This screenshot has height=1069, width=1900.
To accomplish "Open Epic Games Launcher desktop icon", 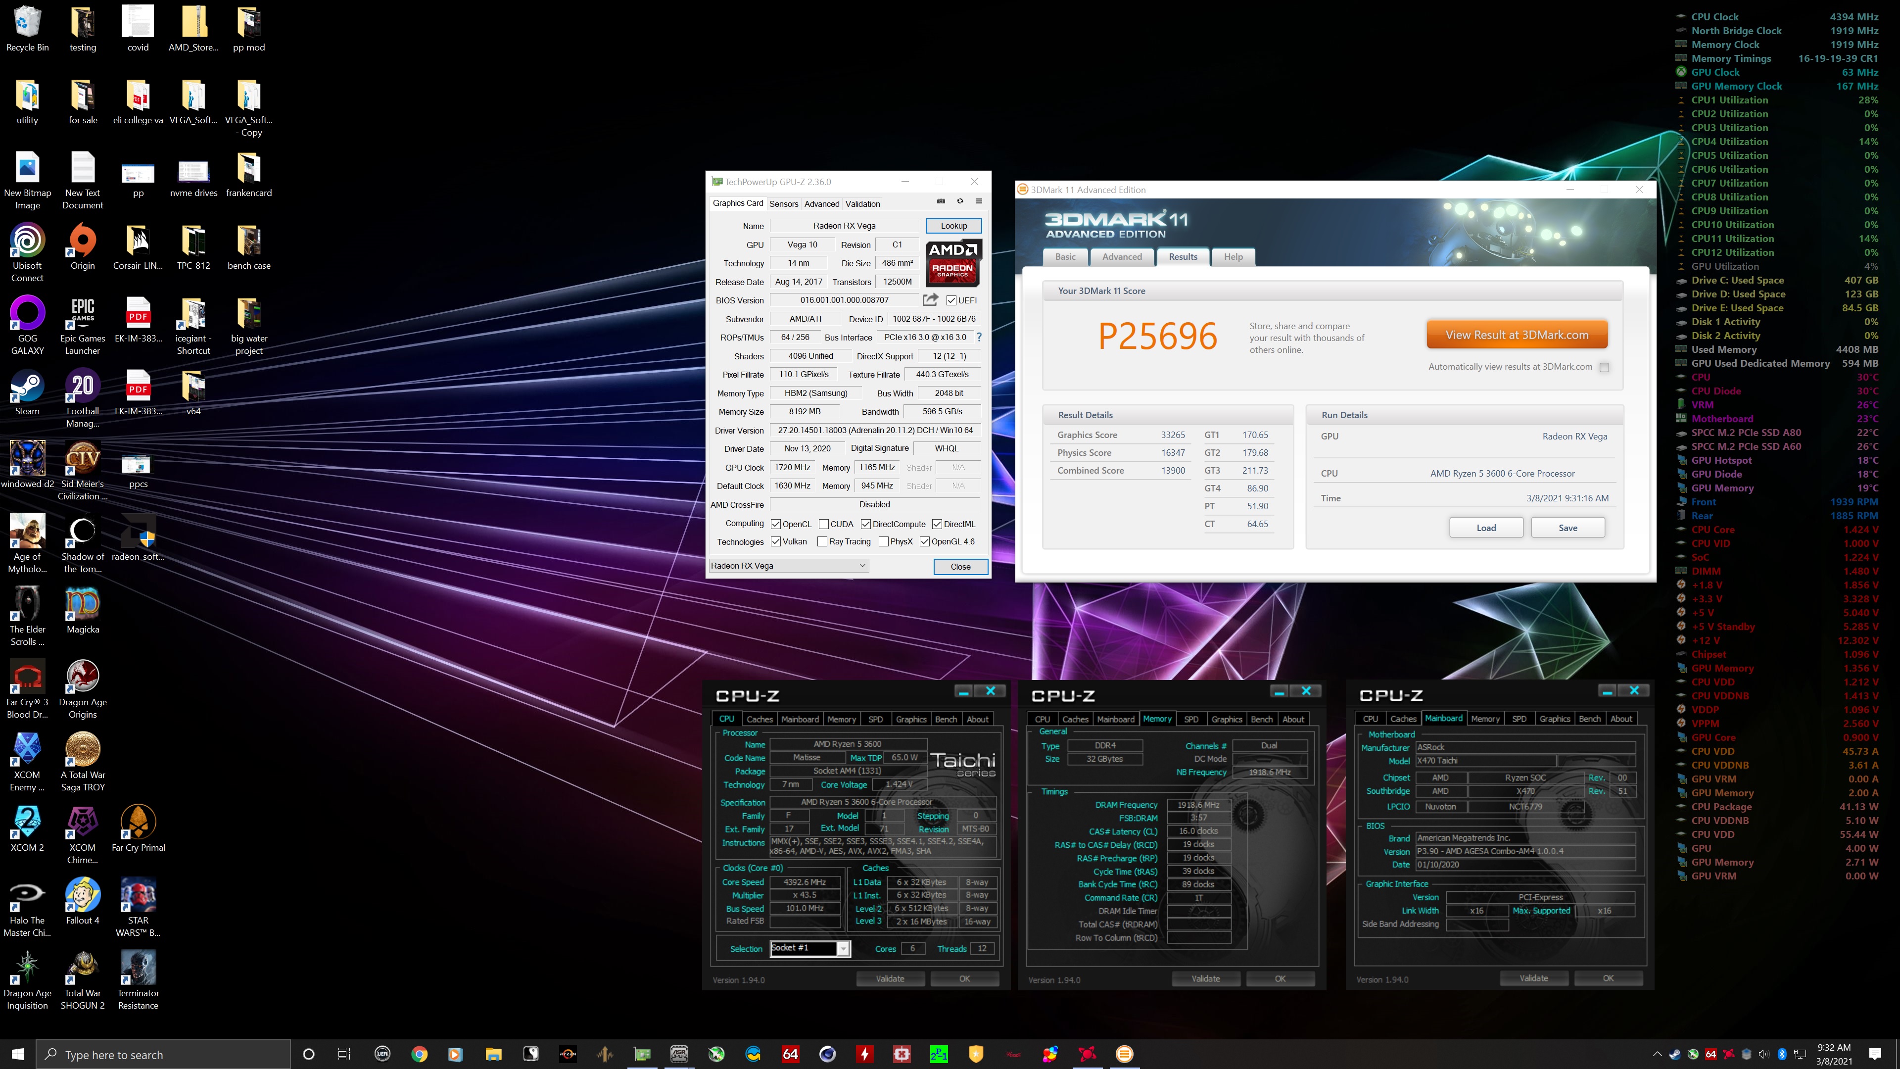I will (x=83, y=325).
